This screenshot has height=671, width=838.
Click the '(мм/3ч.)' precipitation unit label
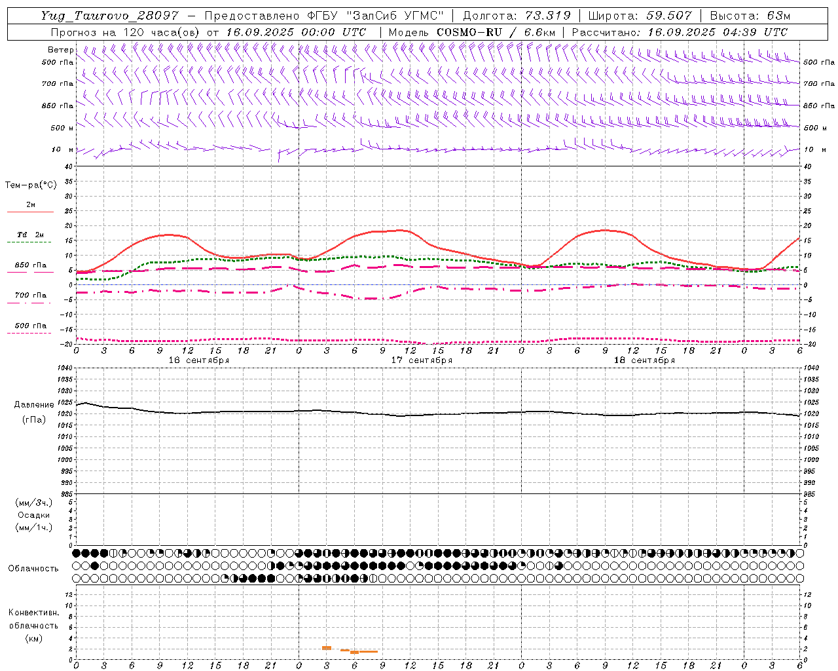pos(34,503)
